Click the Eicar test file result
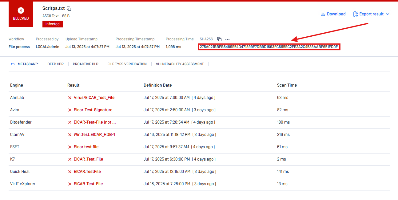398x200 pixels. 86,147
